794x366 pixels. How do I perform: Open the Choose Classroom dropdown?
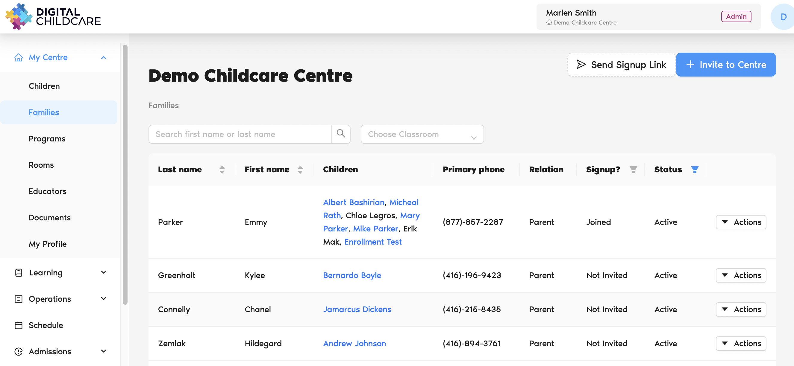point(422,134)
